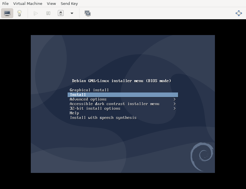This screenshot has width=246, height=189.
Task: Open the Virtual Machine menu
Action: pyautogui.click(x=28, y=4)
